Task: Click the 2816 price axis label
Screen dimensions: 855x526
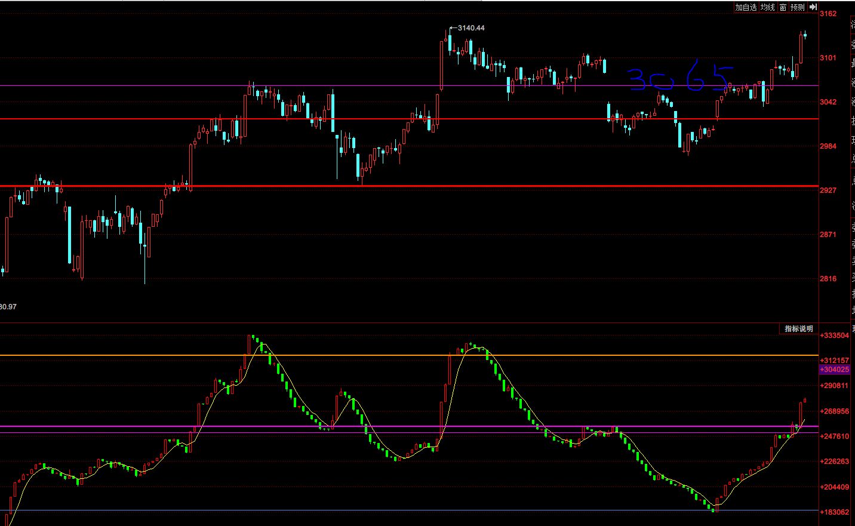Action: [x=828, y=279]
